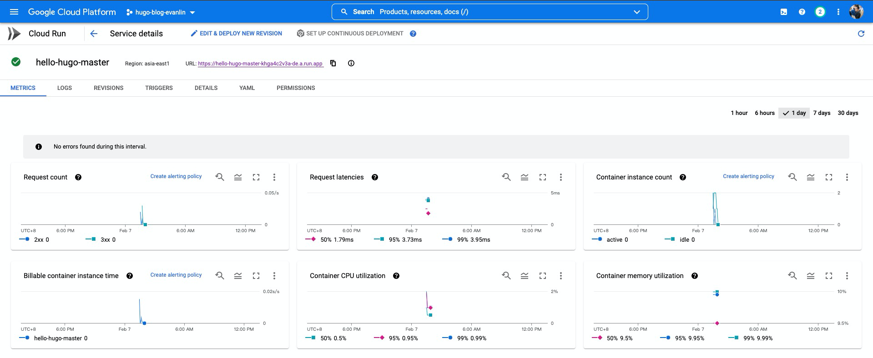Expand the search bar dropdown arrow
The height and width of the screenshot is (358, 873).
coord(637,12)
